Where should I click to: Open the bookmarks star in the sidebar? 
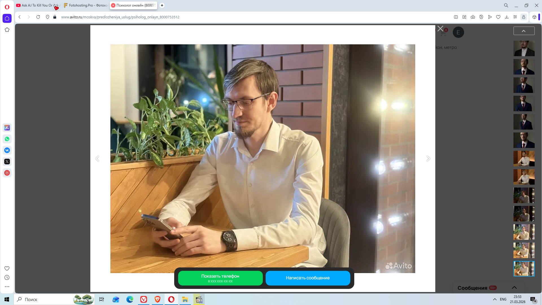[x=7, y=30]
